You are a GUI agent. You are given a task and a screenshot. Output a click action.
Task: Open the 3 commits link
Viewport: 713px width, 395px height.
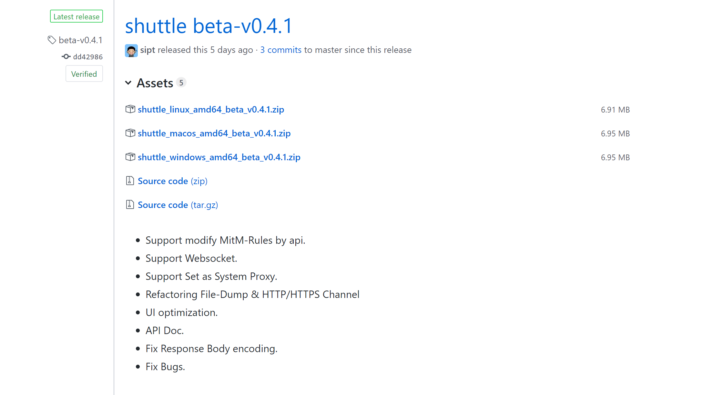[x=280, y=50]
